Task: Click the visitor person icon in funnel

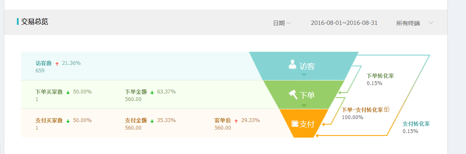Action: [292, 64]
